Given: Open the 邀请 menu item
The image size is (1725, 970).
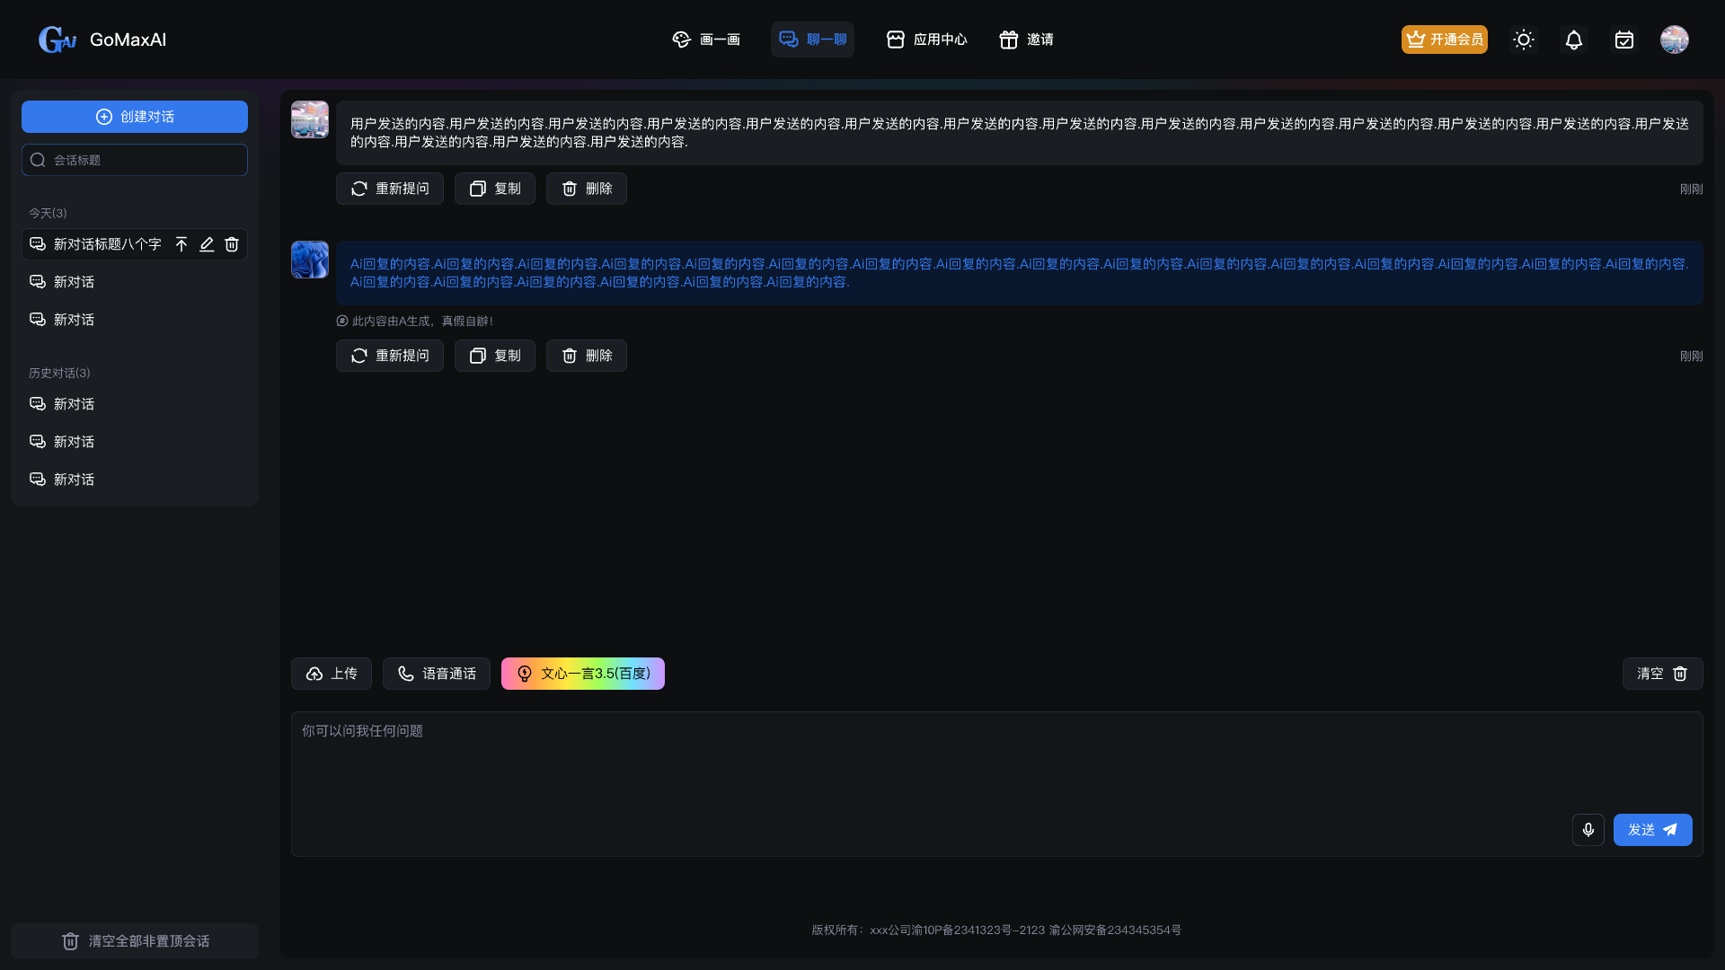Looking at the screenshot, I should [1026, 40].
